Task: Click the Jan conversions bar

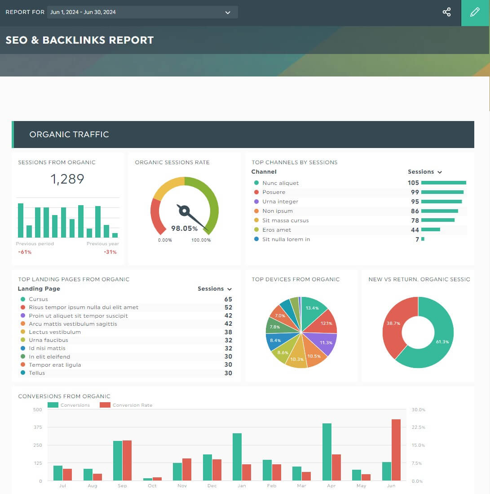Action: 237,457
